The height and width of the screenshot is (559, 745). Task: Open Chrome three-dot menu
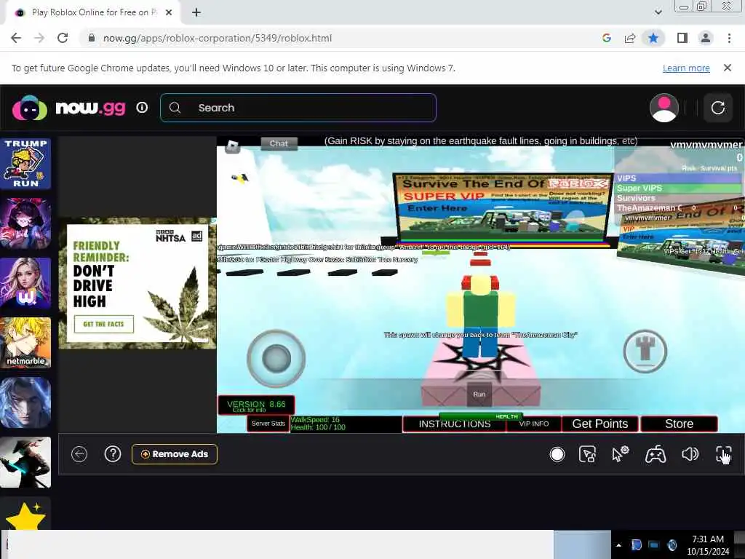[x=729, y=38]
